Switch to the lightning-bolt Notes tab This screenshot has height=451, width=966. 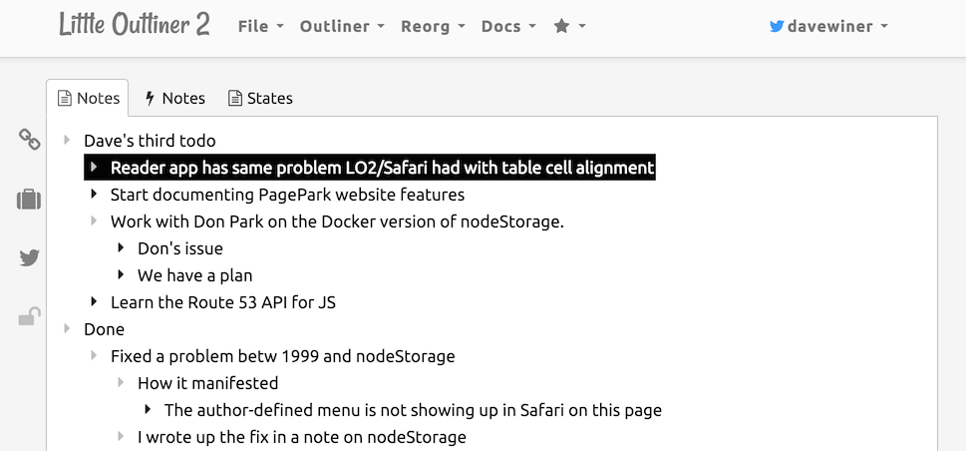pyautogui.click(x=174, y=98)
